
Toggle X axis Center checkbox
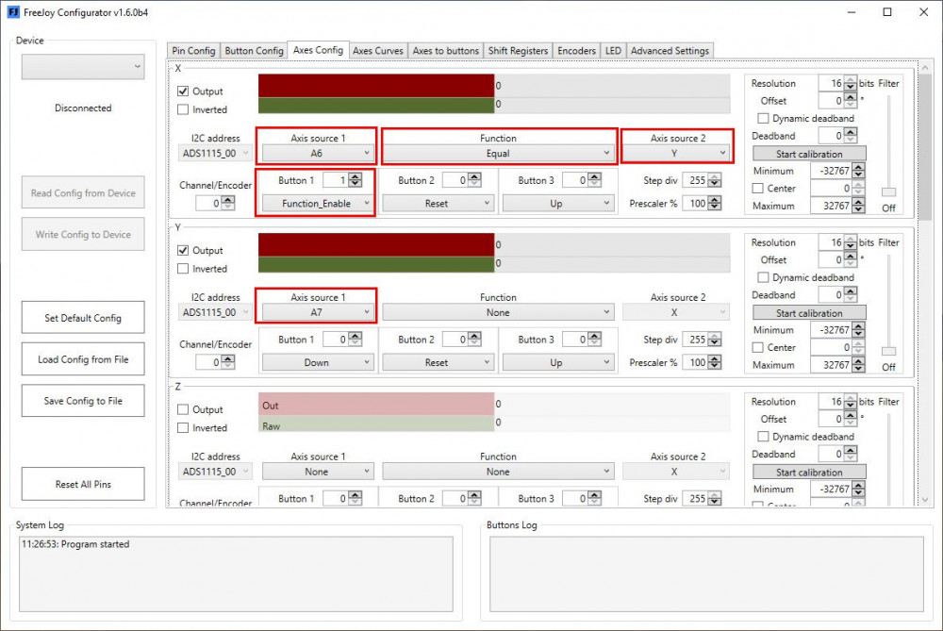click(758, 189)
